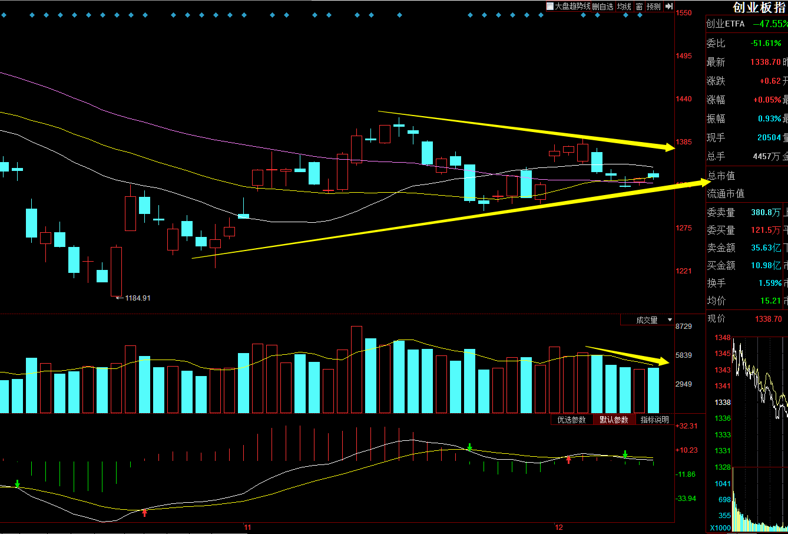Click the -33.94 MACD axis label
The image size is (788, 534).
click(686, 498)
